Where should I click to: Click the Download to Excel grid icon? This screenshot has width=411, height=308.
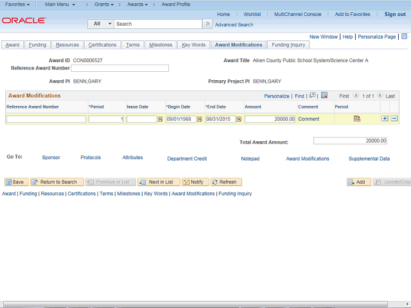324,95
